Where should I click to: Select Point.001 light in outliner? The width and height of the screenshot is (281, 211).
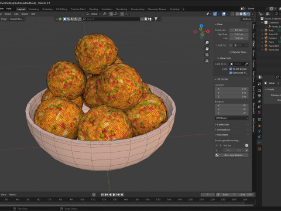pos(273,46)
